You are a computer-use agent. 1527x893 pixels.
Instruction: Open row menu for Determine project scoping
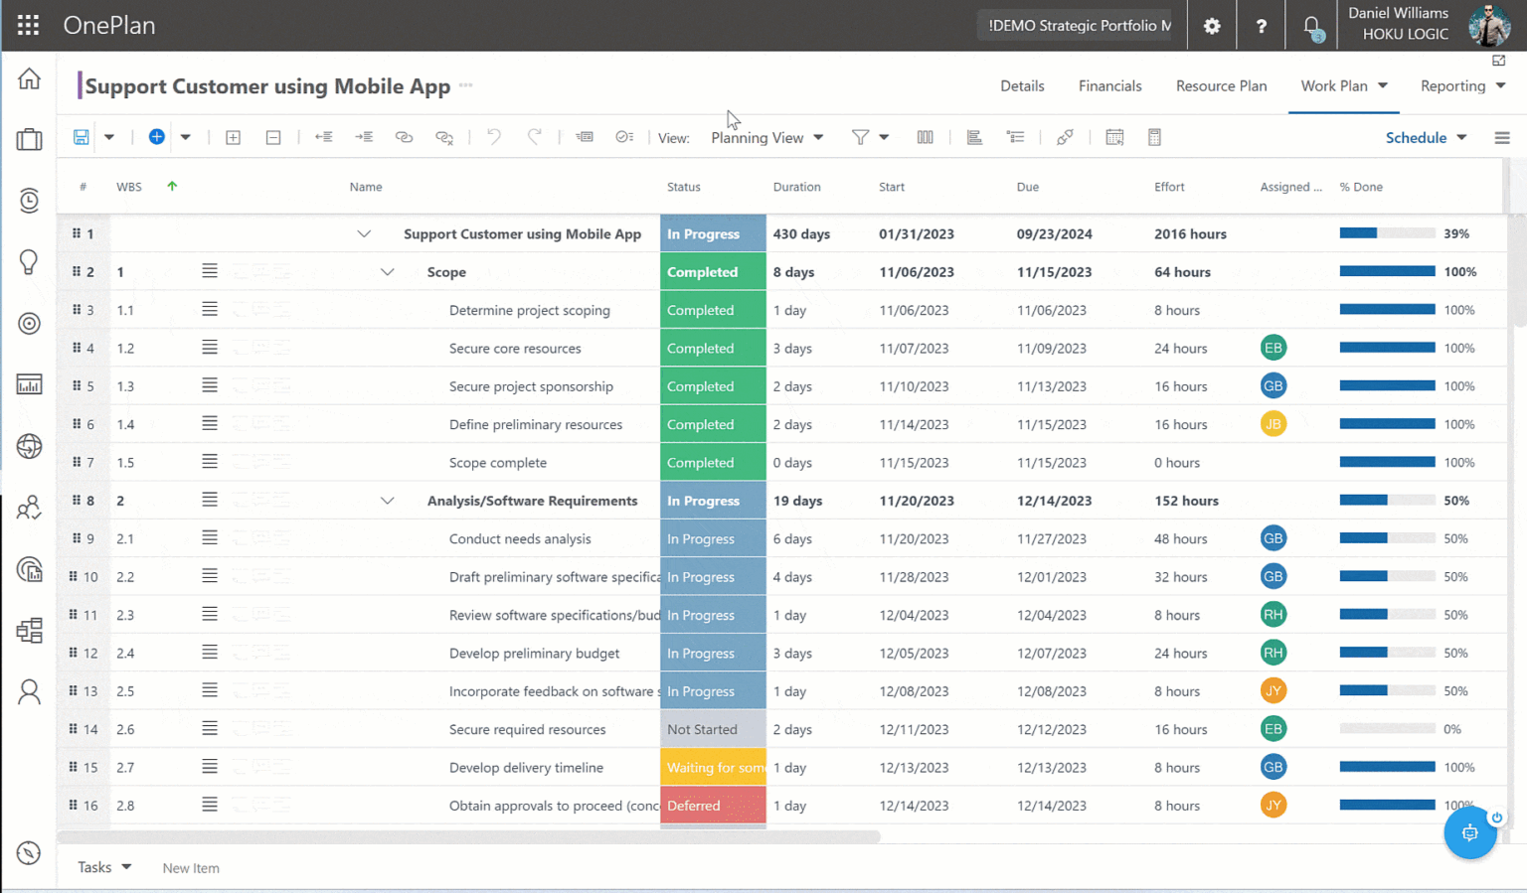[209, 309]
